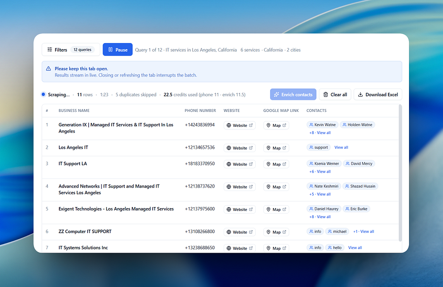This screenshot has width=443, height=287.
Task: Click the table's vertical scrollbar
Action: (x=400, y=173)
